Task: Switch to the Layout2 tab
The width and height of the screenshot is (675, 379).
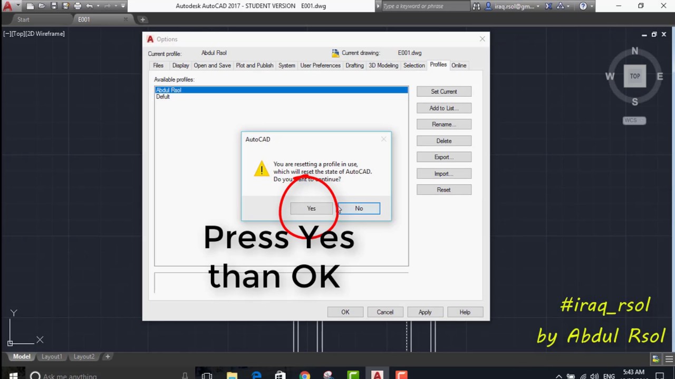Action: [x=84, y=357]
